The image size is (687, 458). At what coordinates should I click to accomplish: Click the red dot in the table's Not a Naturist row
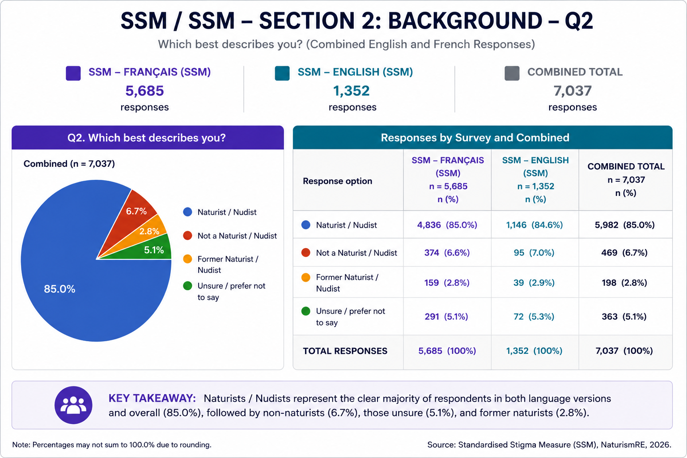[306, 253]
